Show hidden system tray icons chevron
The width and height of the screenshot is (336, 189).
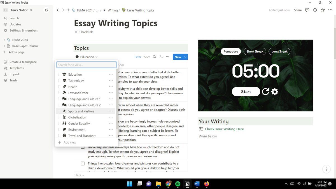tap(286, 184)
